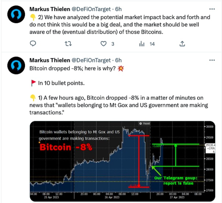
Task: Open the 6h timestamp of the top tweet
Action: point(118,9)
